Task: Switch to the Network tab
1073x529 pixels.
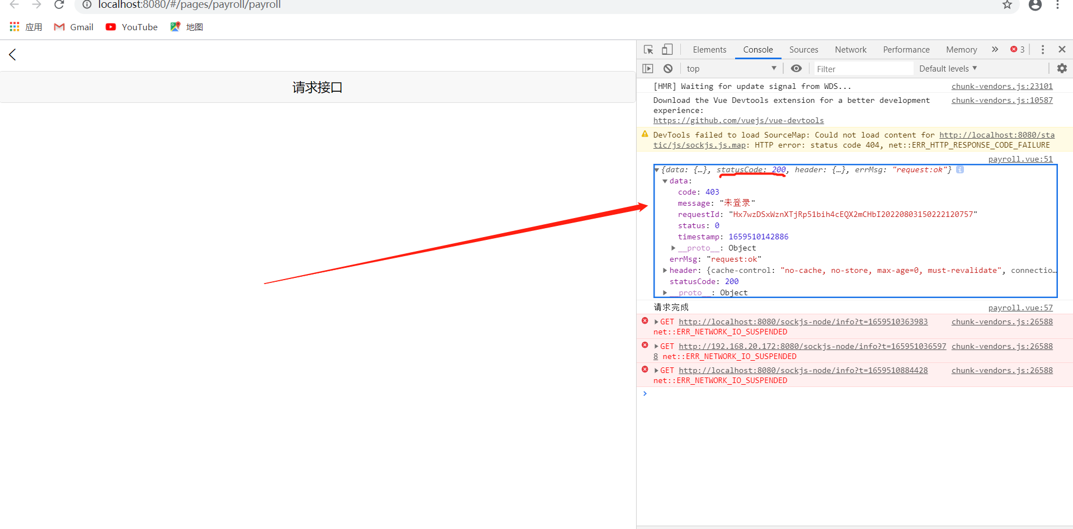Action: 850,50
